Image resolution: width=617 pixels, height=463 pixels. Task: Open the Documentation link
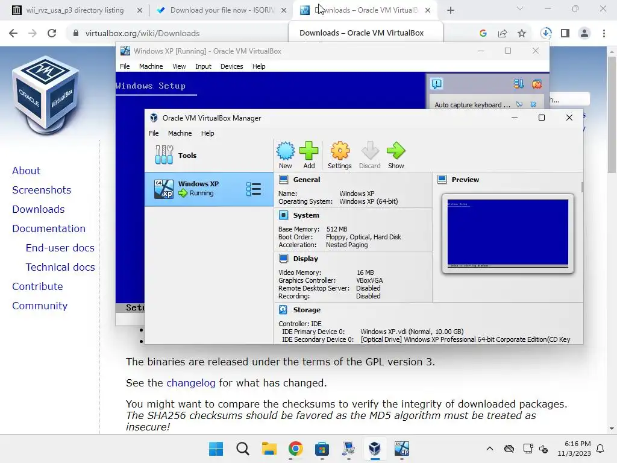(48, 228)
